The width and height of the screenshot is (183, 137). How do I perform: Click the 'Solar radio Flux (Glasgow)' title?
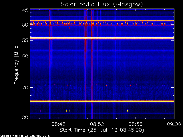[x=102, y=5]
